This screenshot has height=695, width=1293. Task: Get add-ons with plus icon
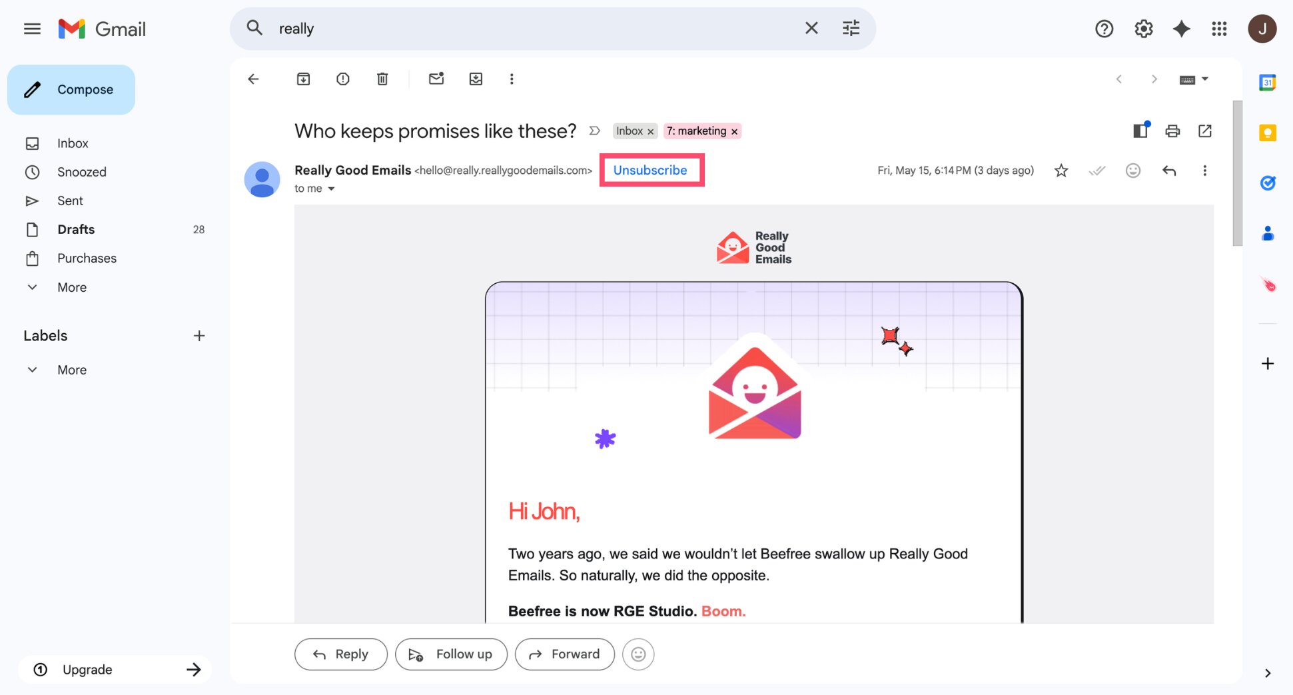point(1268,364)
